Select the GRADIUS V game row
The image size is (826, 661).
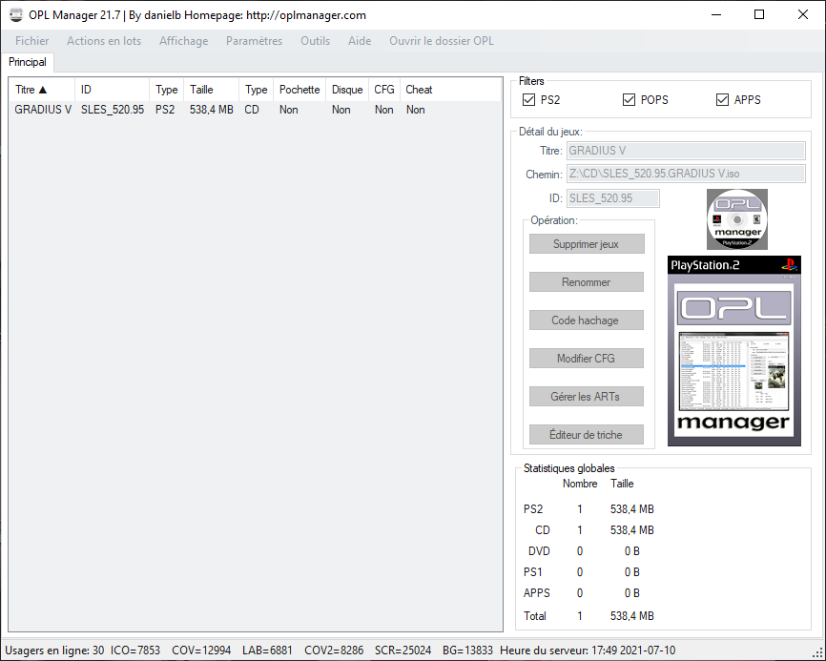[x=255, y=110]
